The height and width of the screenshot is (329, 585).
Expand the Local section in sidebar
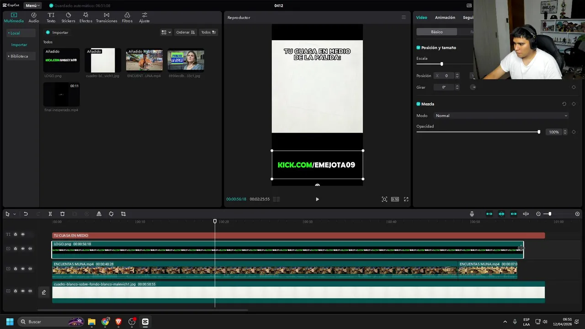(20, 33)
